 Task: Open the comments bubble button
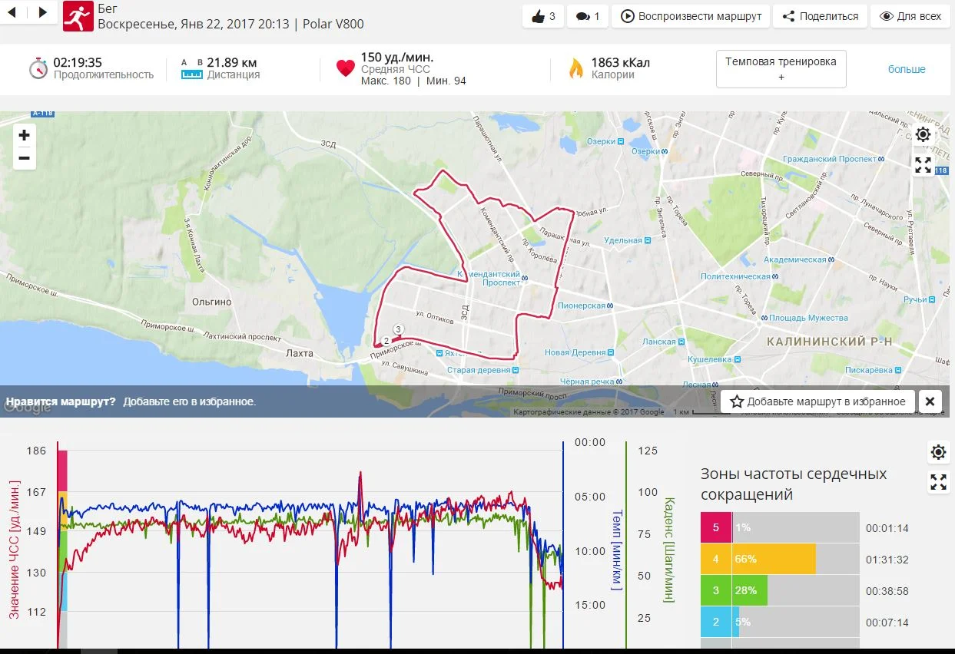click(x=587, y=16)
